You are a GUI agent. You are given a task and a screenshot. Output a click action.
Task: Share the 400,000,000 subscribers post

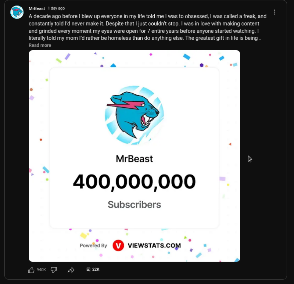click(x=71, y=270)
